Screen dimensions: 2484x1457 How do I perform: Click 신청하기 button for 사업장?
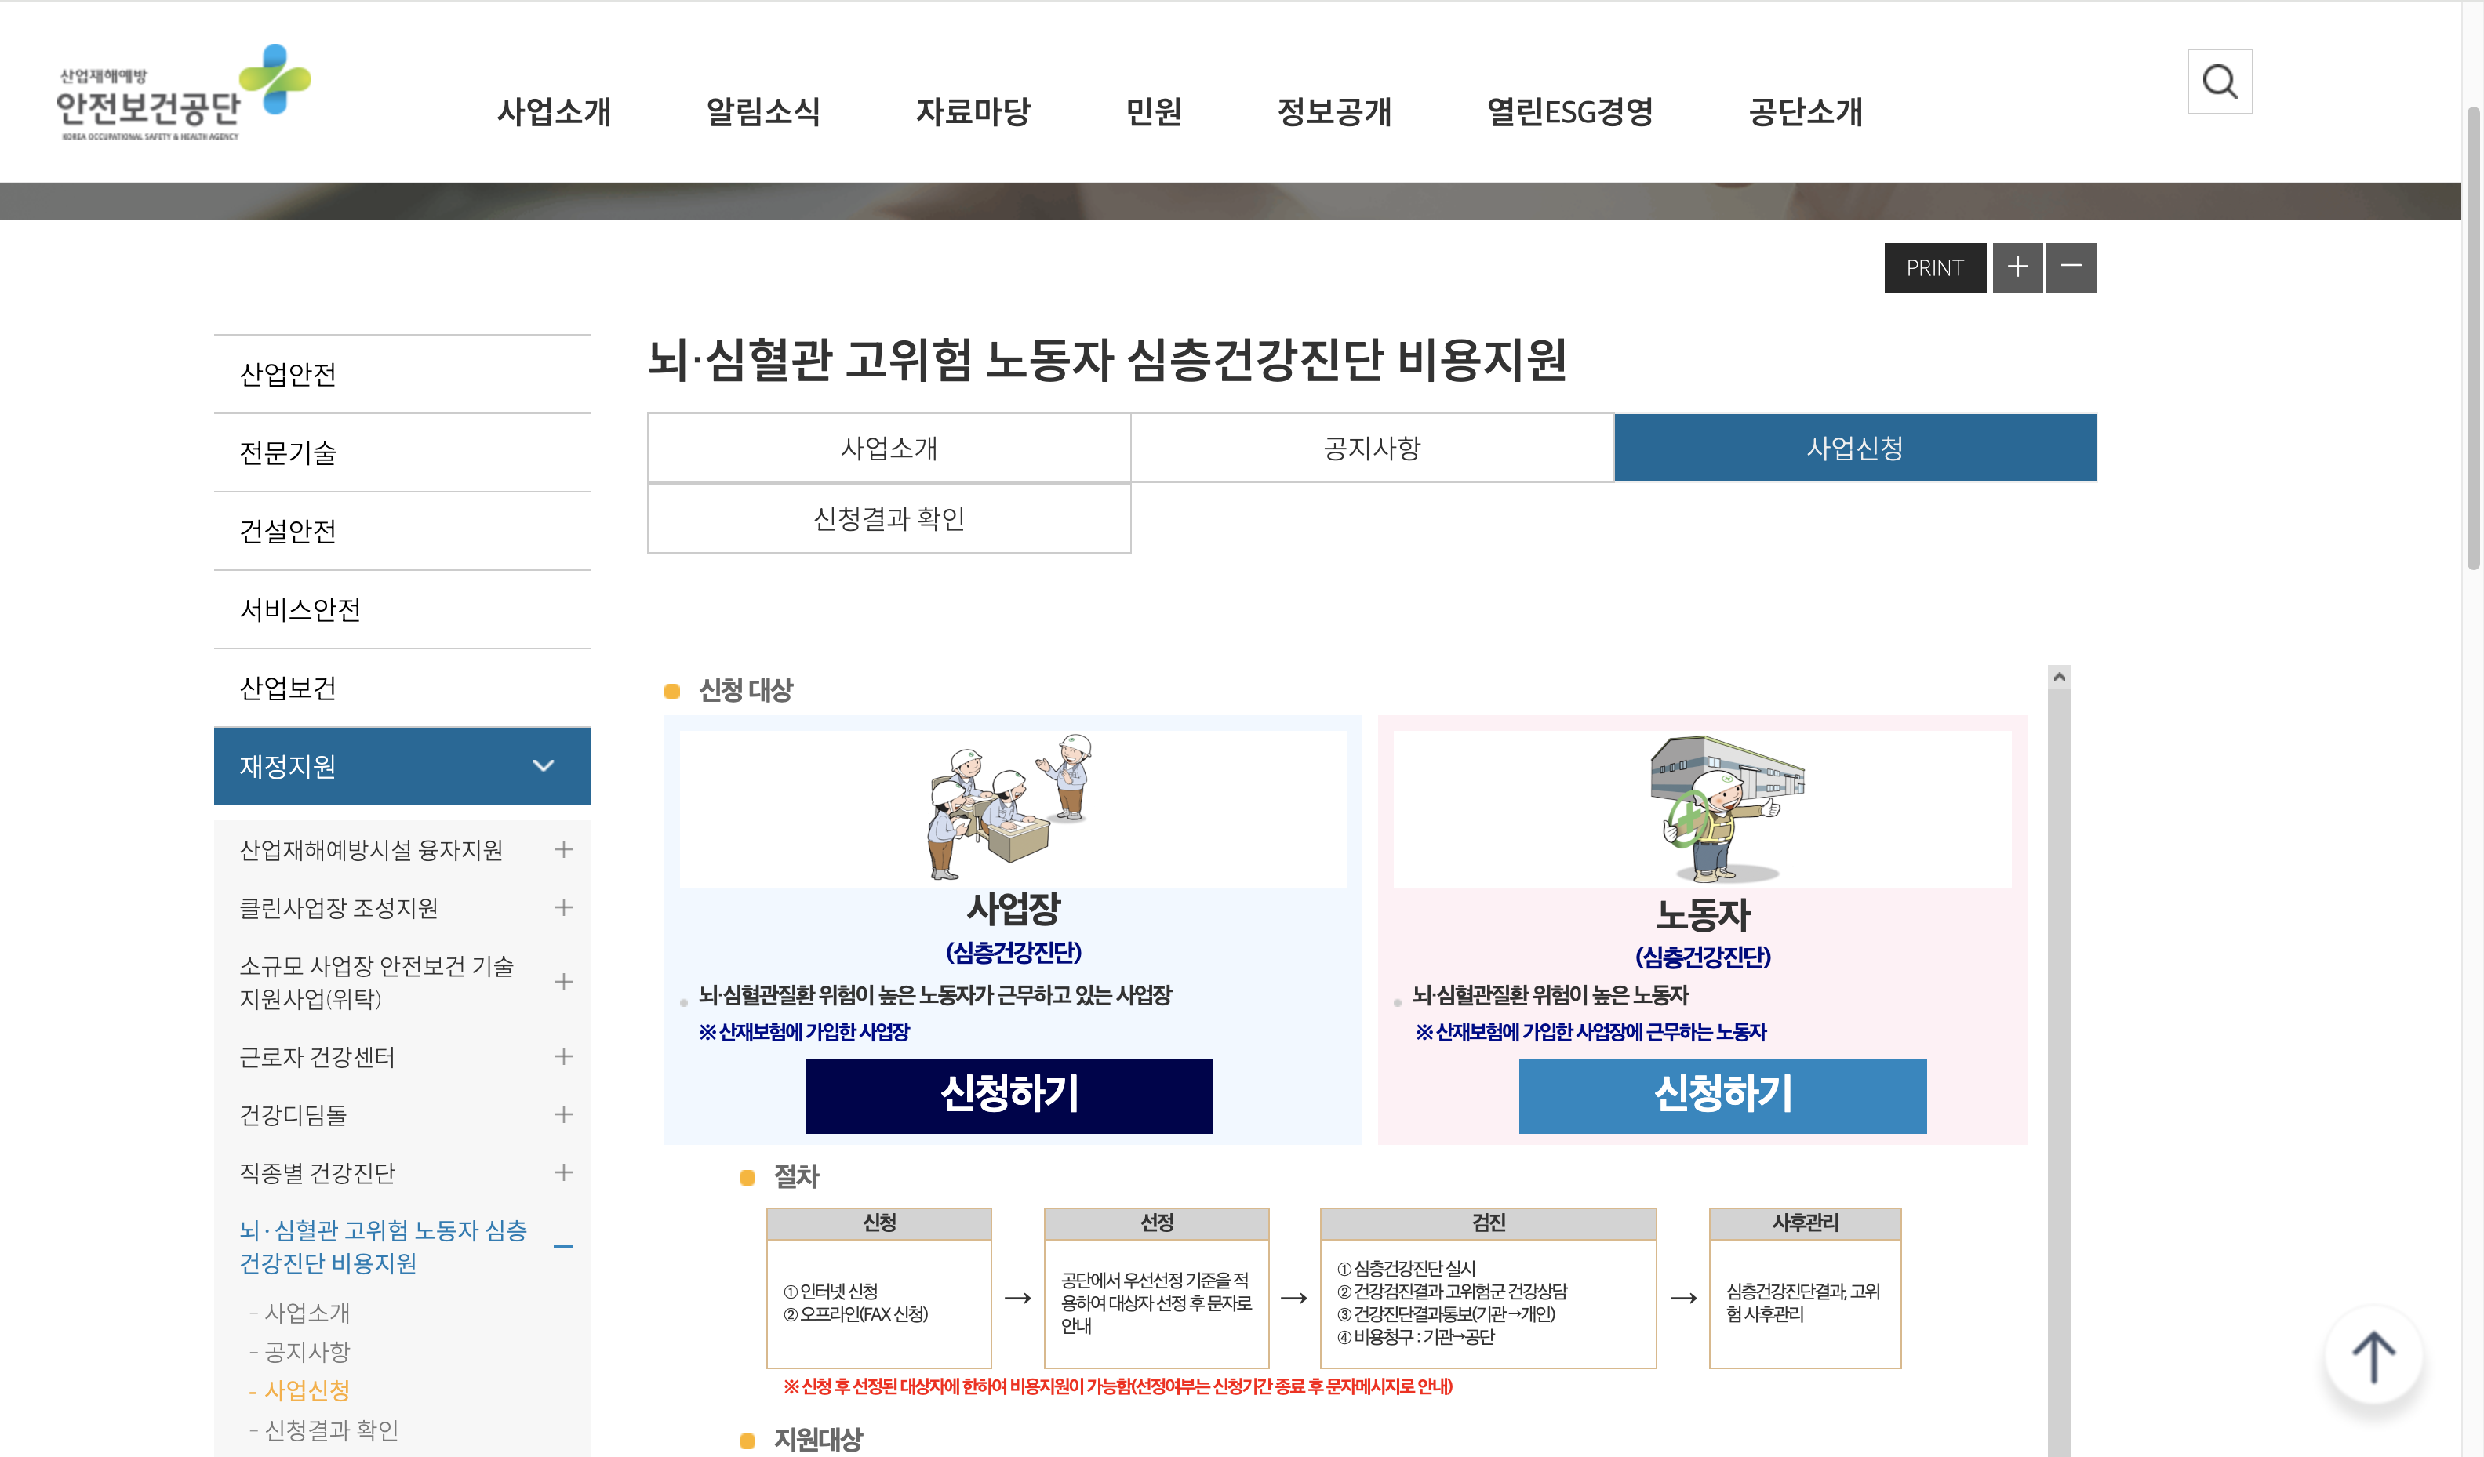tap(1009, 1095)
